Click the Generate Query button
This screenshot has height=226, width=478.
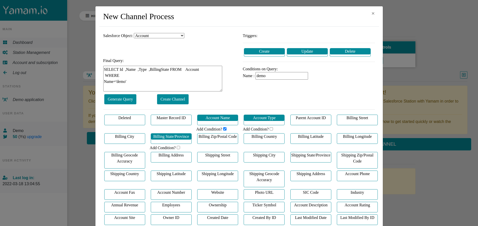coord(120,99)
